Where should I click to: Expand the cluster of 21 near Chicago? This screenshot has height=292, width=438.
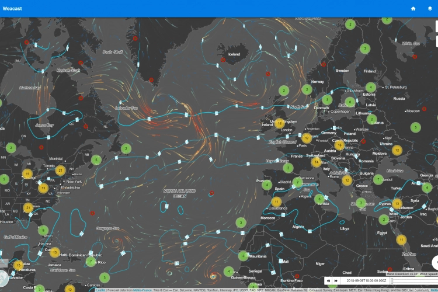(61, 171)
